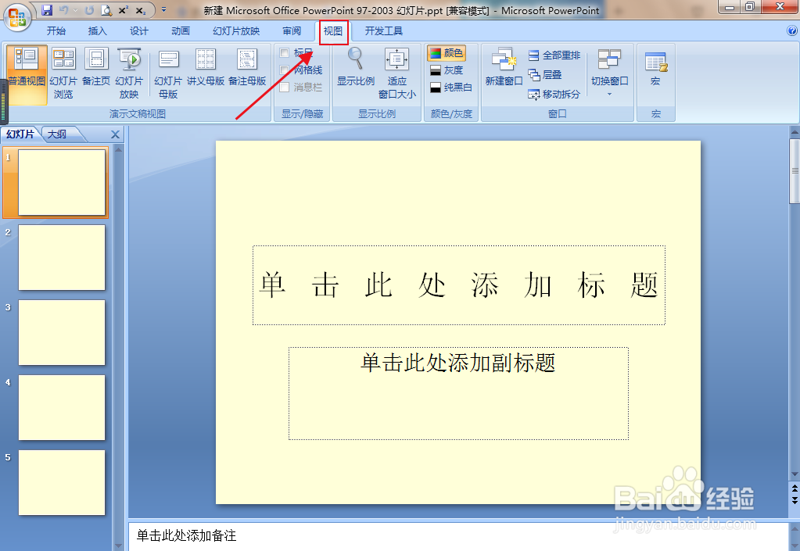Open the 动画 Animations tab
This screenshot has height=551, width=800.
(x=180, y=31)
